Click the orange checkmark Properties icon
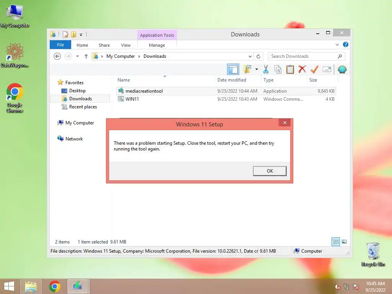Image resolution: width=392 pixels, height=294 pixels. tap(314, 69)
